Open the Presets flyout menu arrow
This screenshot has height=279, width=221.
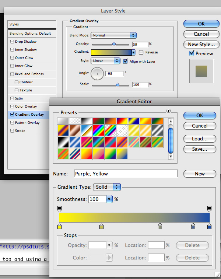click(168, 111)
